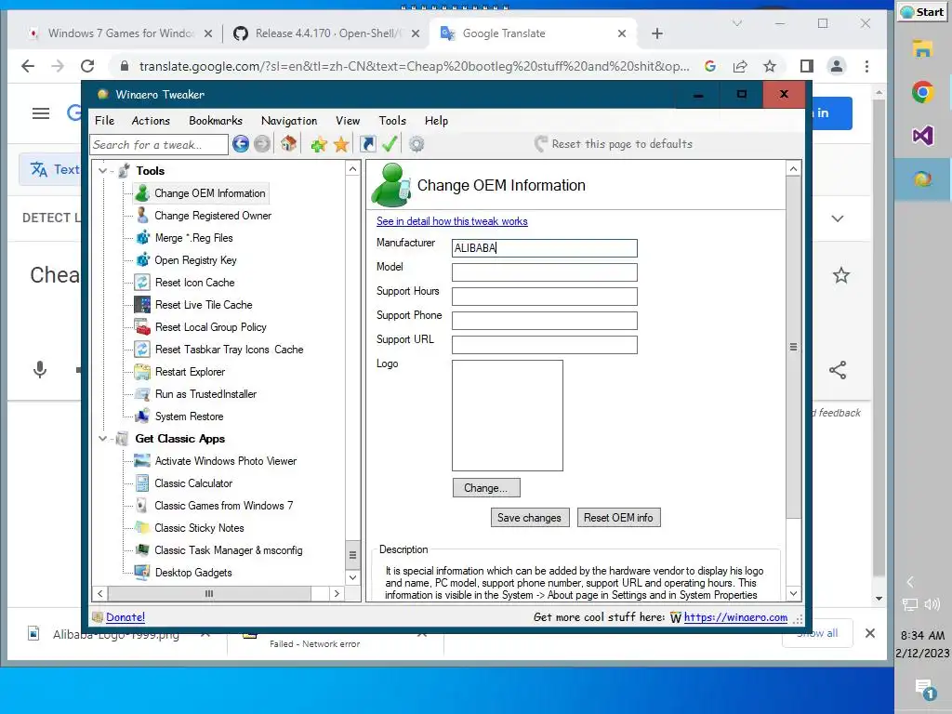This screenshot has height=714, width=952.
Task: Open bookmarks with the gold star icon
Action: [x=341, y=144]
